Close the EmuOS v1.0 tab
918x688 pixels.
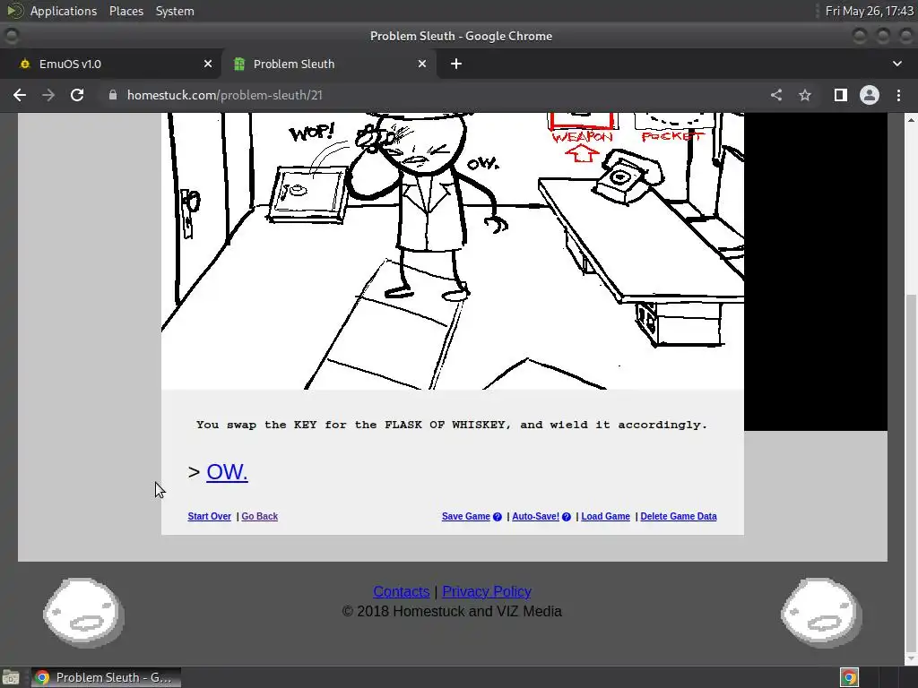click(x=208, y=64)
